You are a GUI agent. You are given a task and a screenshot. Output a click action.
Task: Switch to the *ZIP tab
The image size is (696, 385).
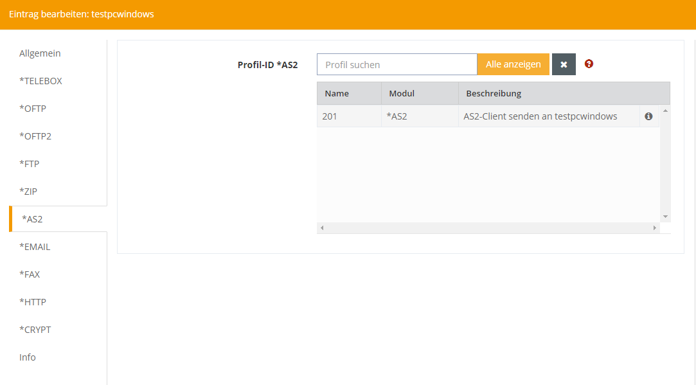(29, 192)
